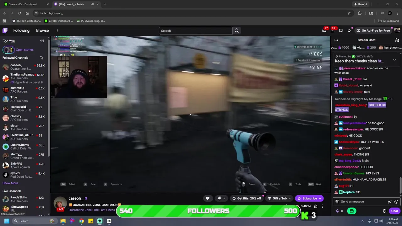Expand the pinned chat message chevron
This screenshot has height=226, width=402.
coord(394,59)
